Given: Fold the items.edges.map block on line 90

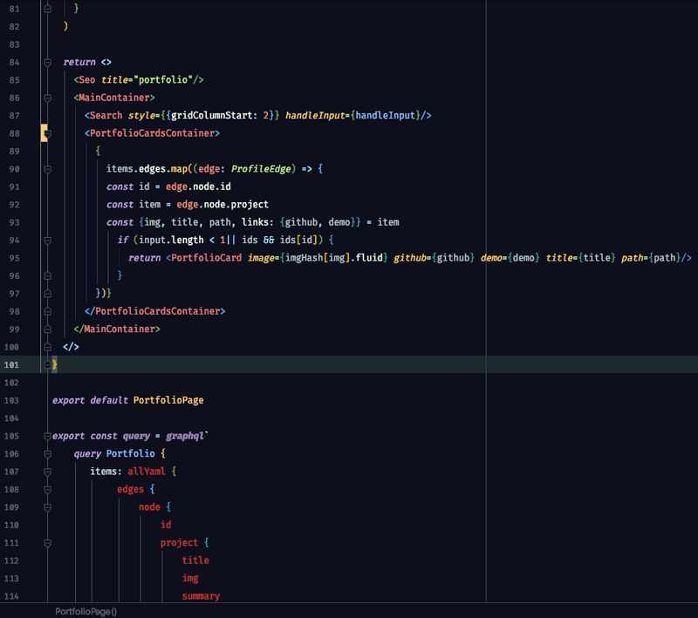Looking at the screenshot, I should tap(48, 169).
